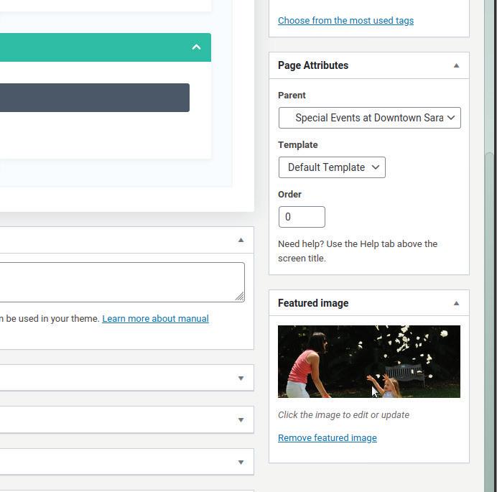This screenshot has width=497, height=492.
Task: Click the Page Attributes panel heading
Action: click(x=313, y=65)
